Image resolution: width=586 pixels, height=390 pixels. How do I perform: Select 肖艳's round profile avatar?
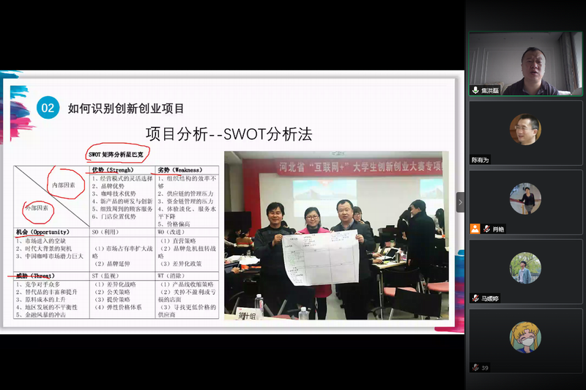525,199
